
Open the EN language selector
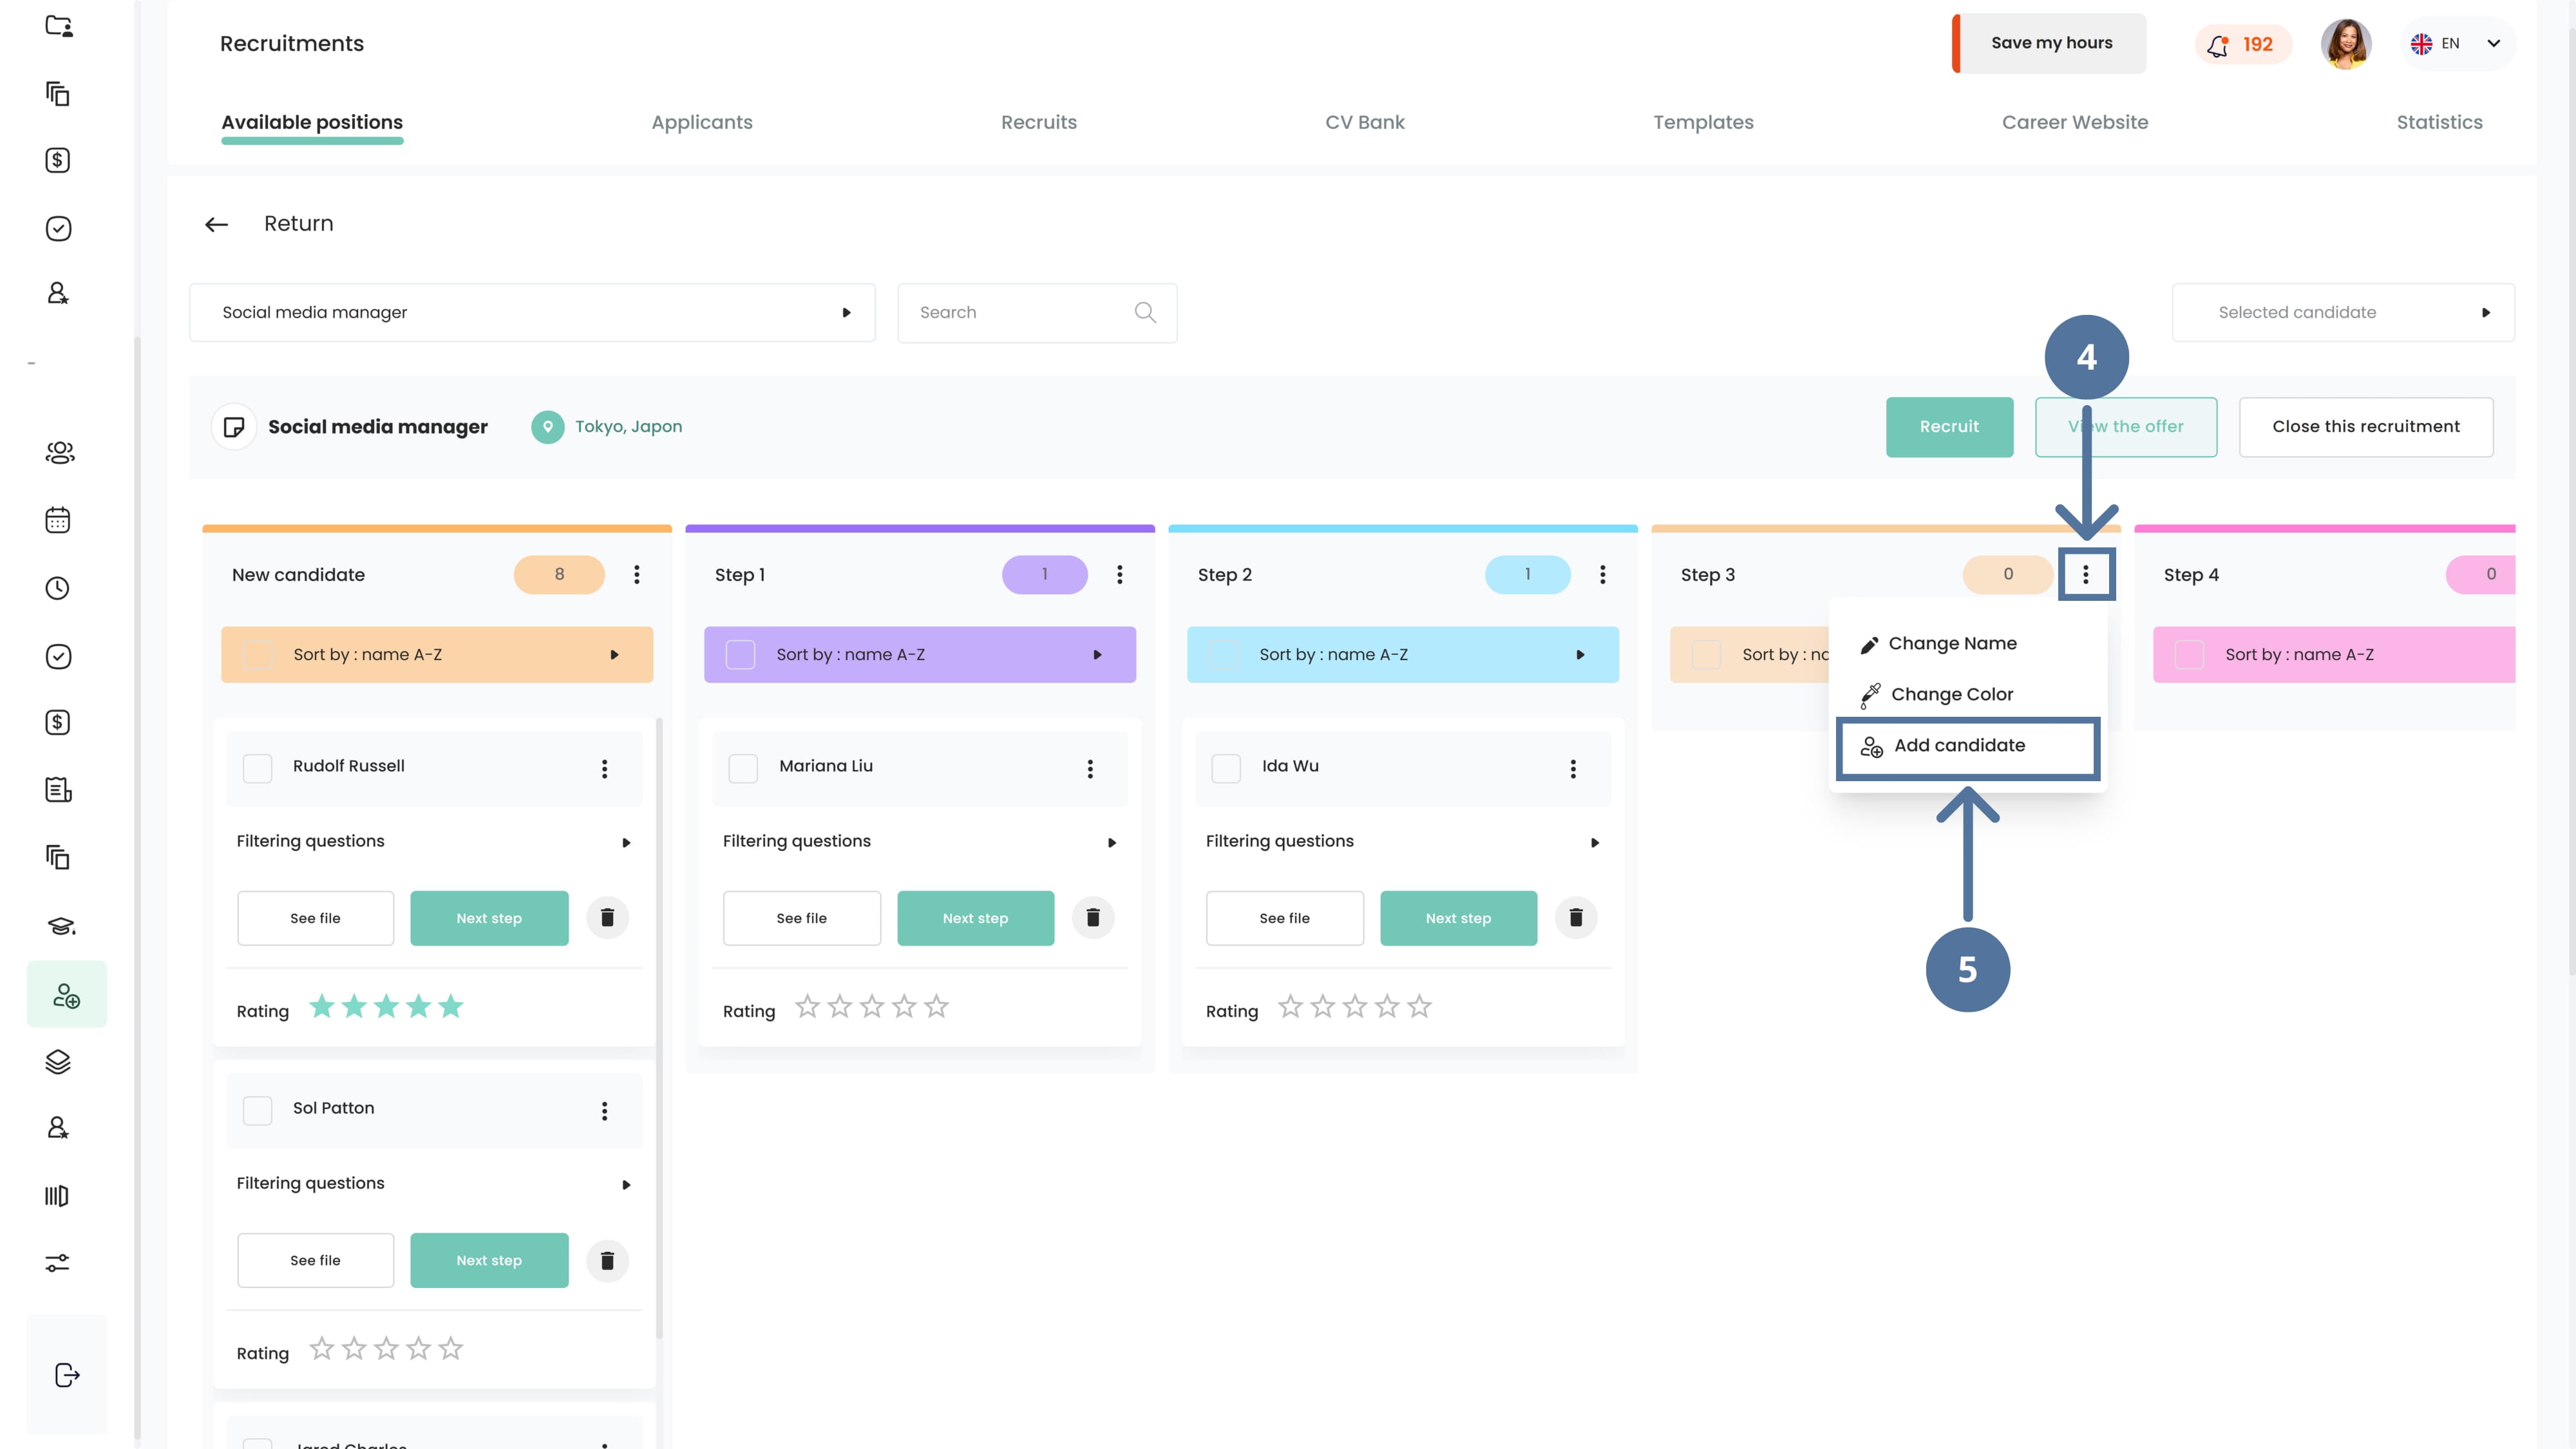tap(2457, 44)
